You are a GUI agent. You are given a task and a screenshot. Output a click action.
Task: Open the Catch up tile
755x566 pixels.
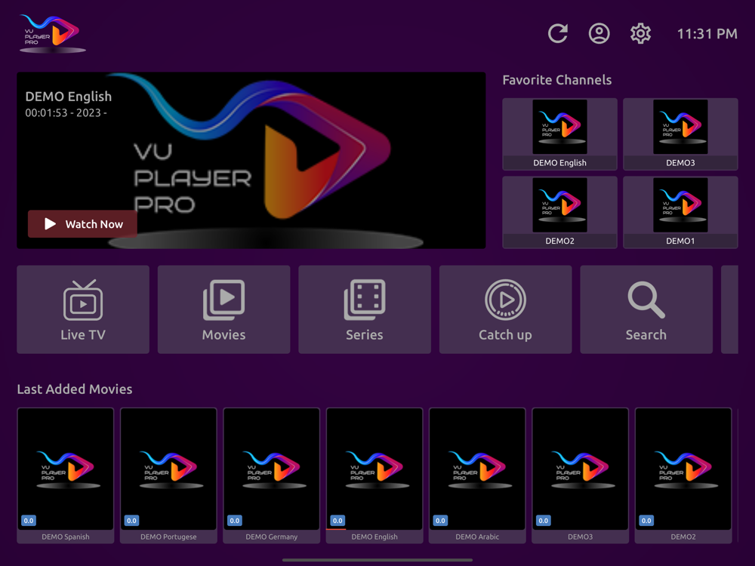pyautogui.click(x=506, y=309)
